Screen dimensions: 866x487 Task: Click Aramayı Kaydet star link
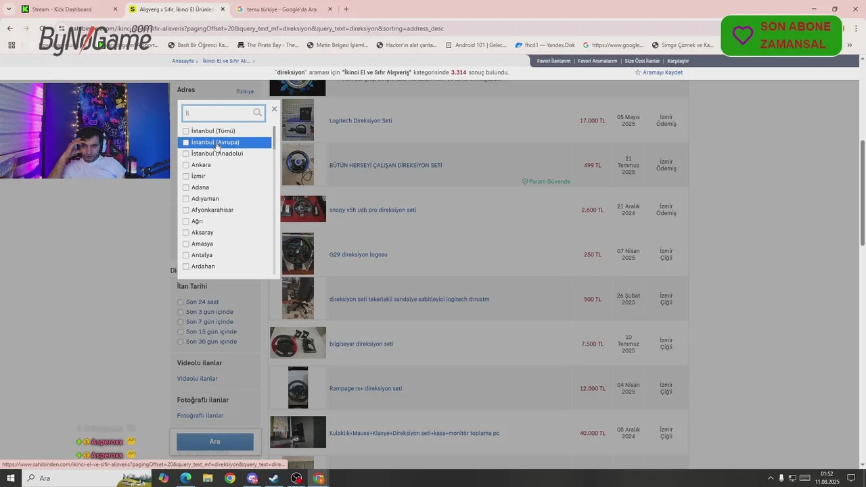pos(658,72)
